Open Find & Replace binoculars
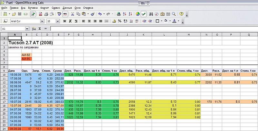This screenshot has height=131, width=258. pos(151,14)
